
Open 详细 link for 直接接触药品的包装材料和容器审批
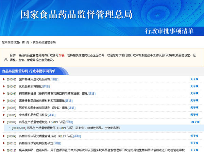click(69, 101)
